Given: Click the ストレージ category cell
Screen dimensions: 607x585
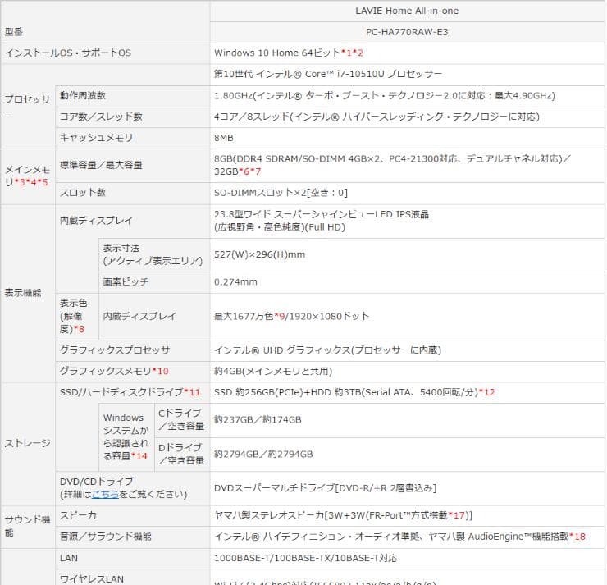Looking at the screenshot, I should pyautogui.click(x=28, y=444).
